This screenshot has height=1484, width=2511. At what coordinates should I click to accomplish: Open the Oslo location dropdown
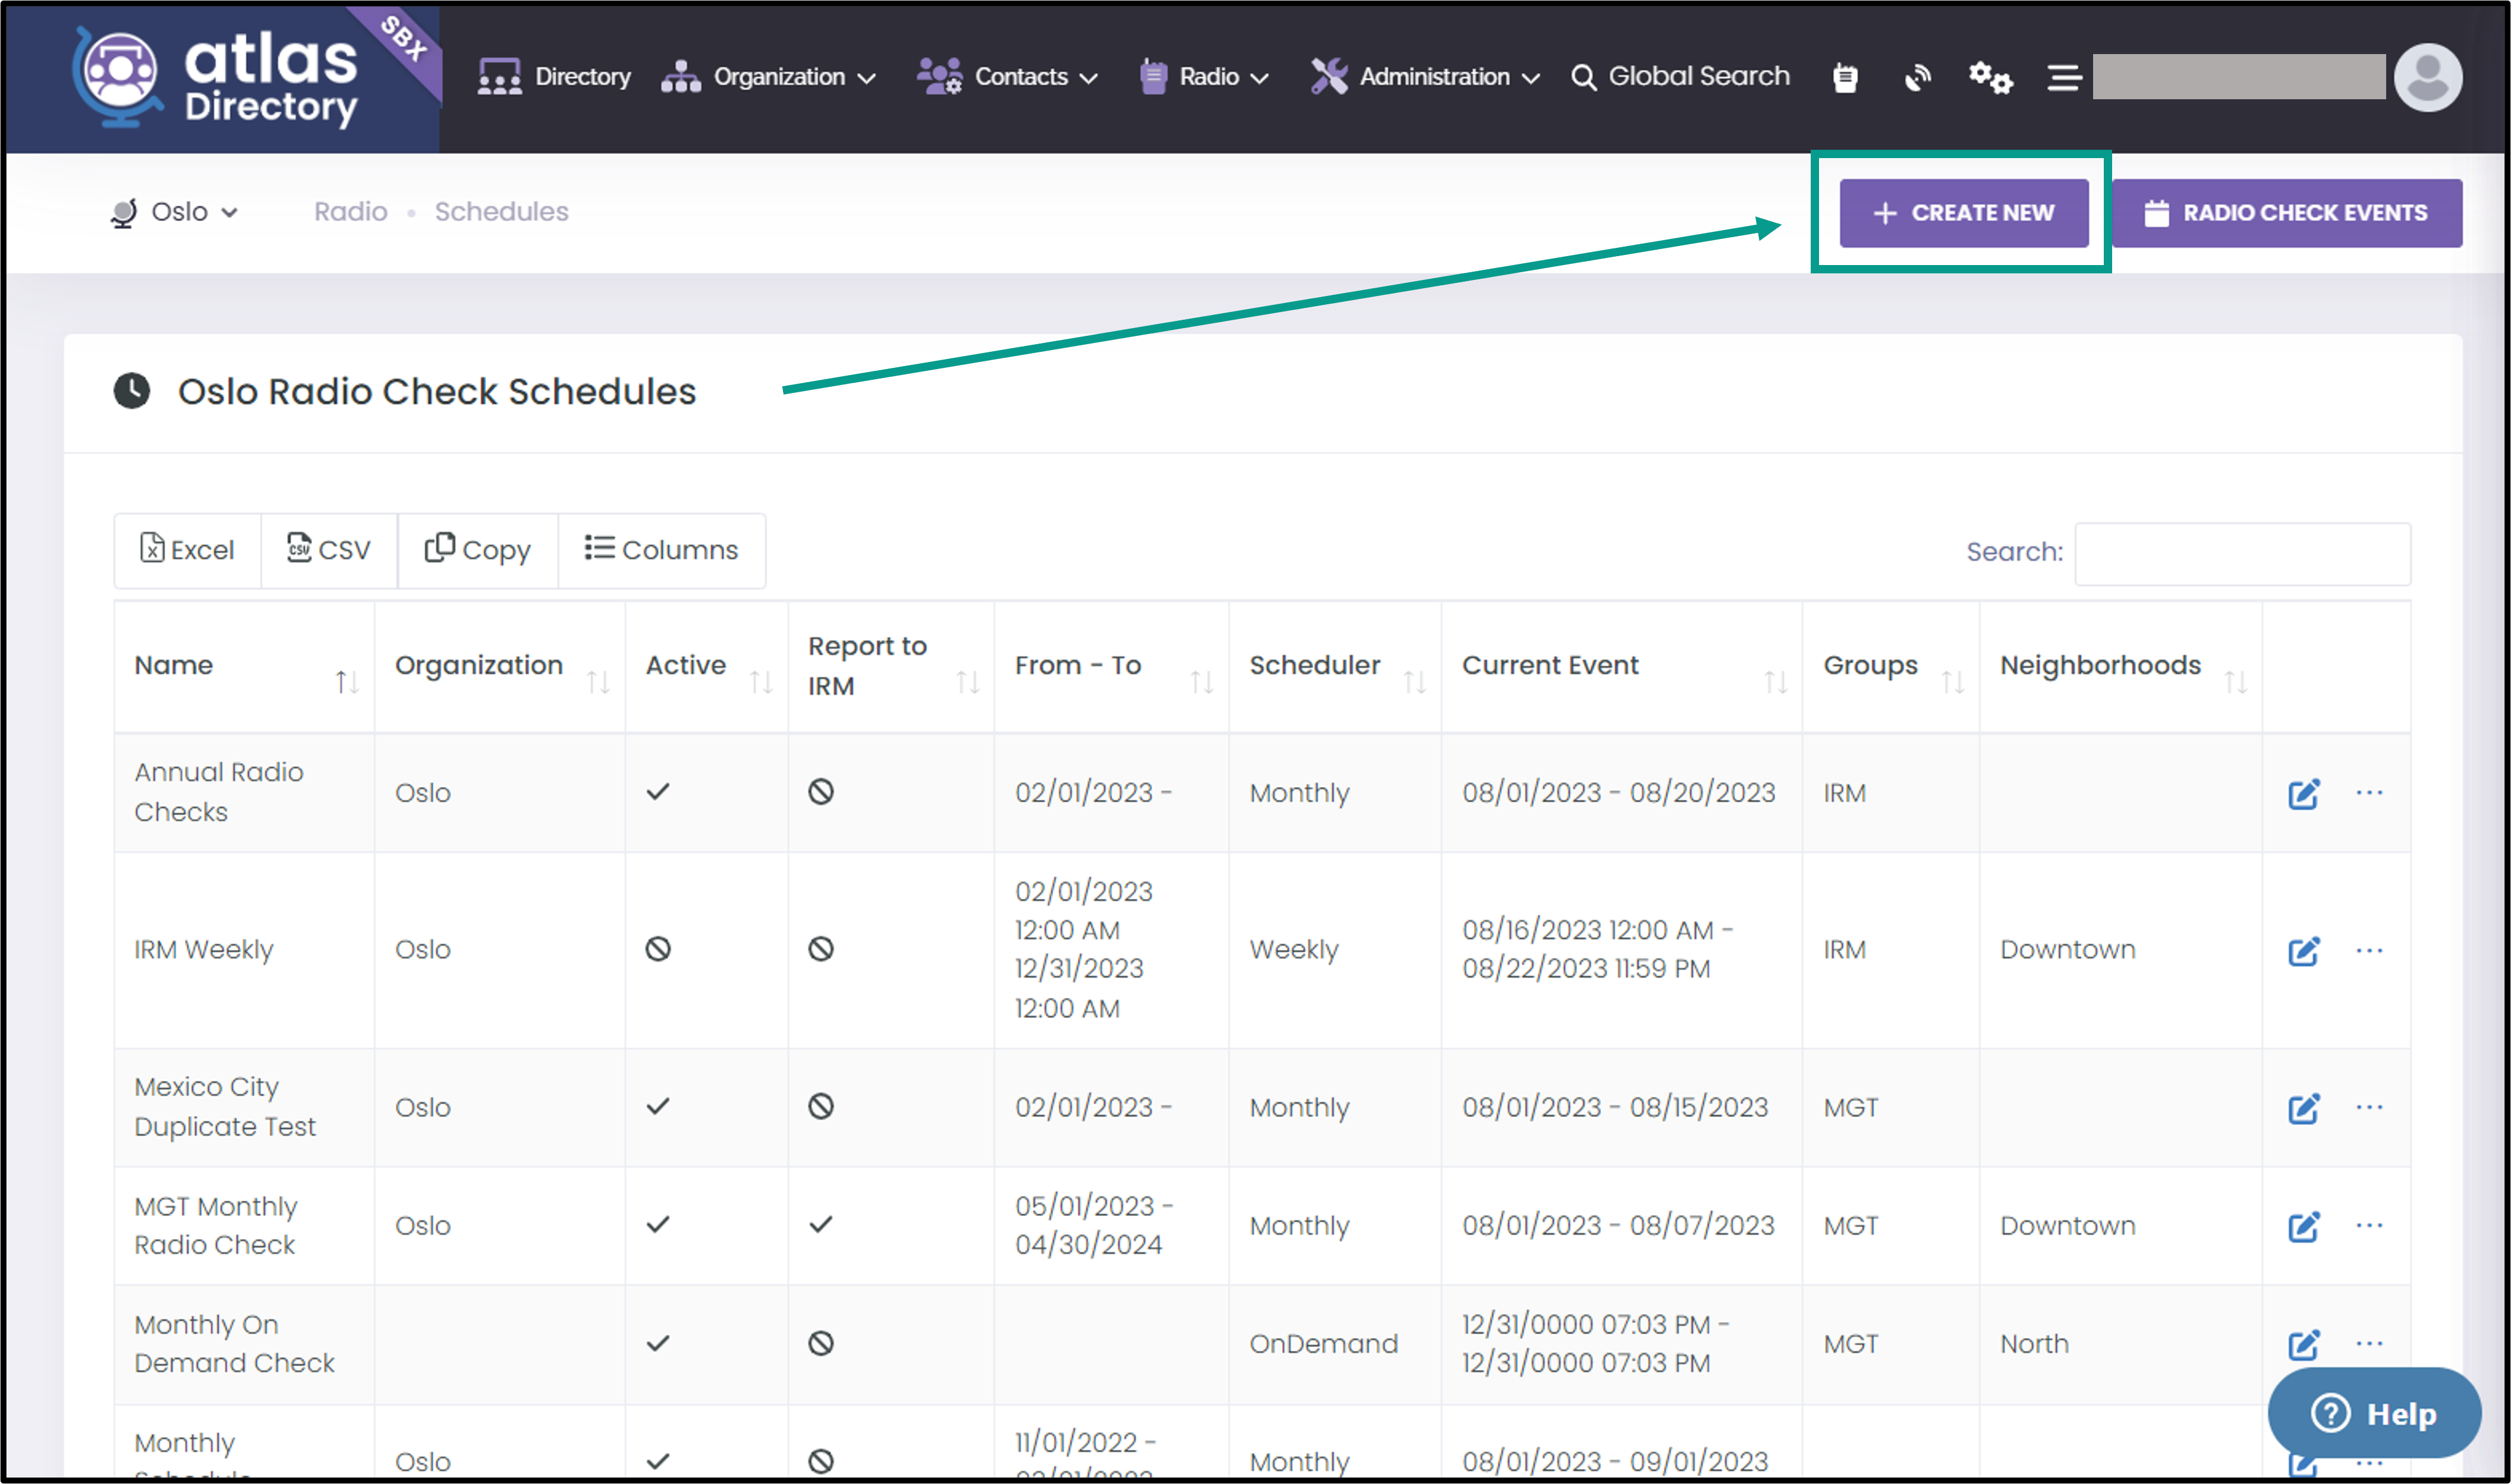click(174, 212)
